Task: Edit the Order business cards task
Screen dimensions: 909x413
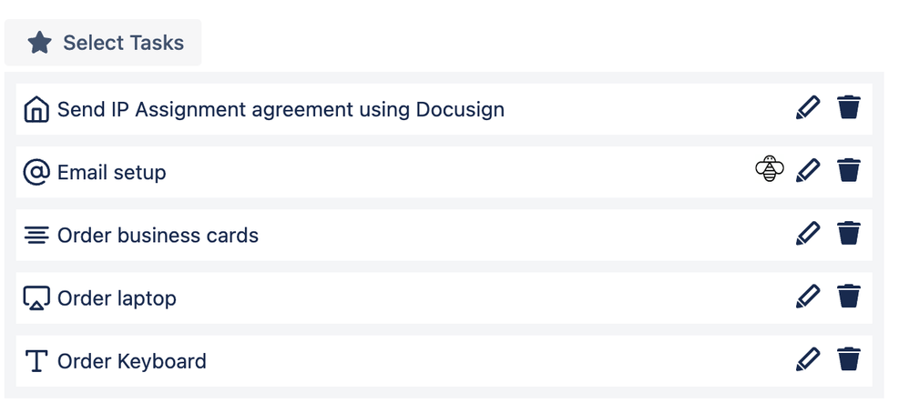Action: pyautogui.click(x=808, y=234)
